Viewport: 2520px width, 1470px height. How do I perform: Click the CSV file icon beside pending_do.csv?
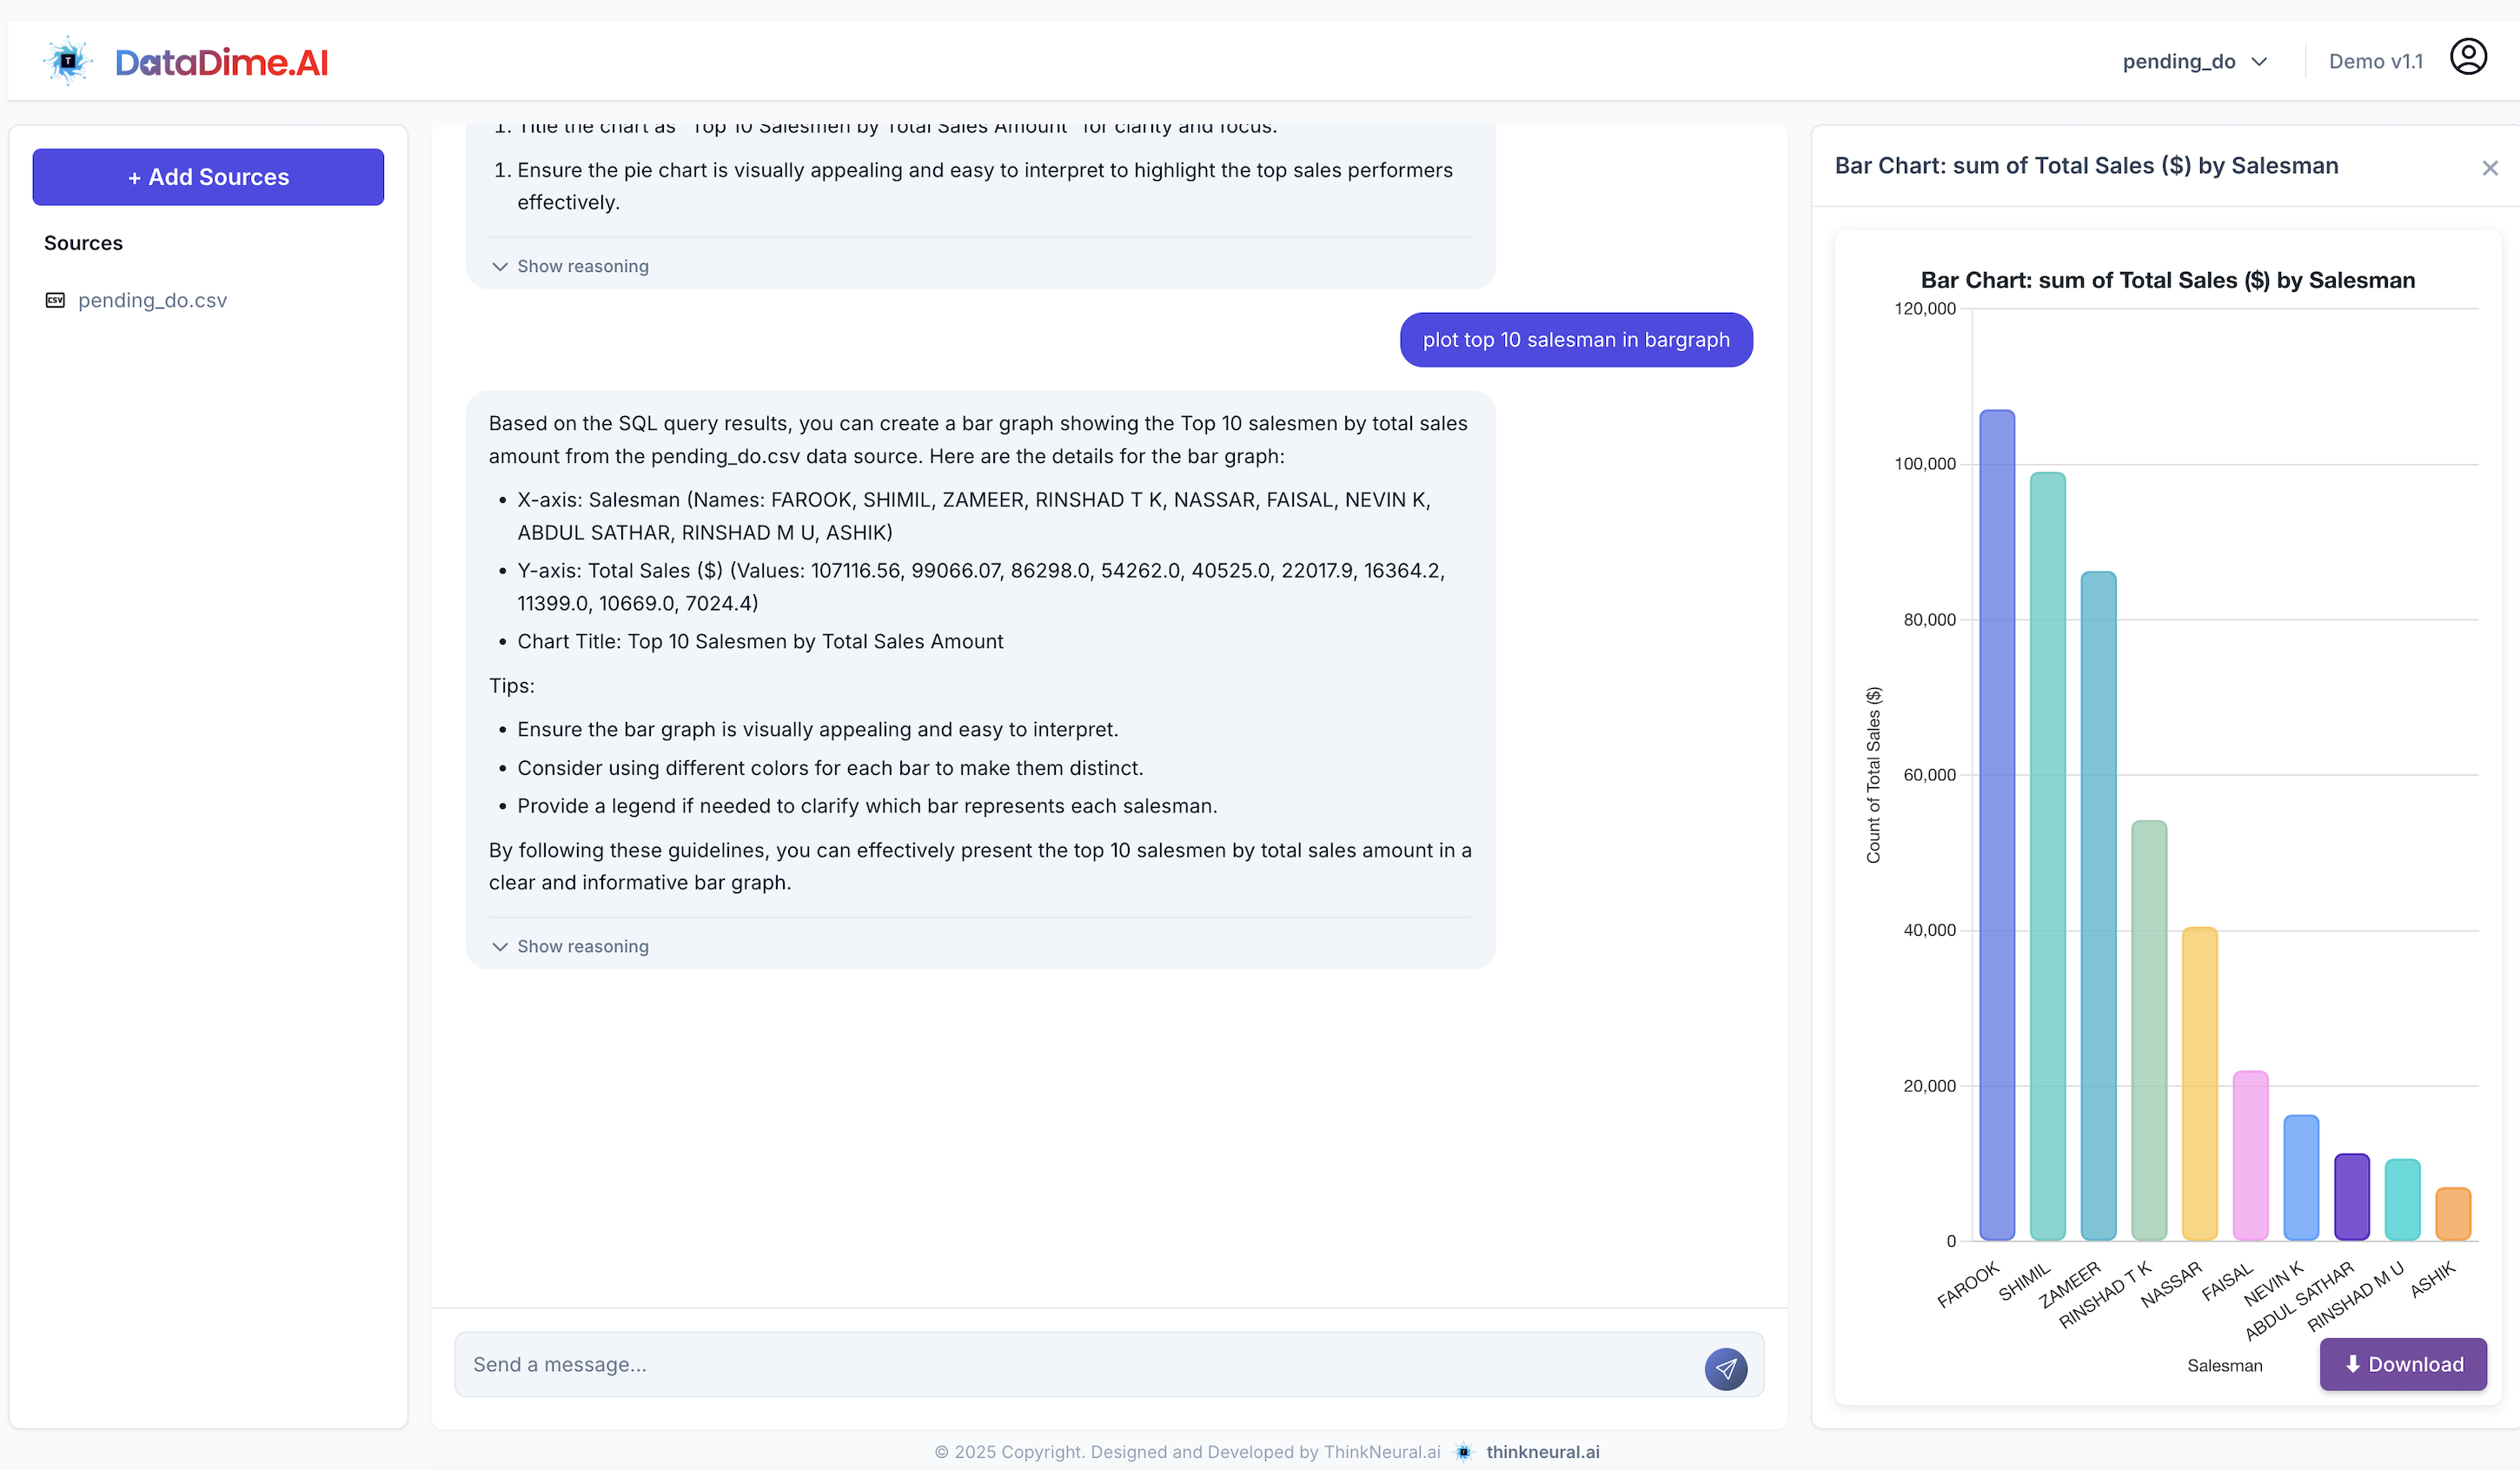tap(55, 300)
